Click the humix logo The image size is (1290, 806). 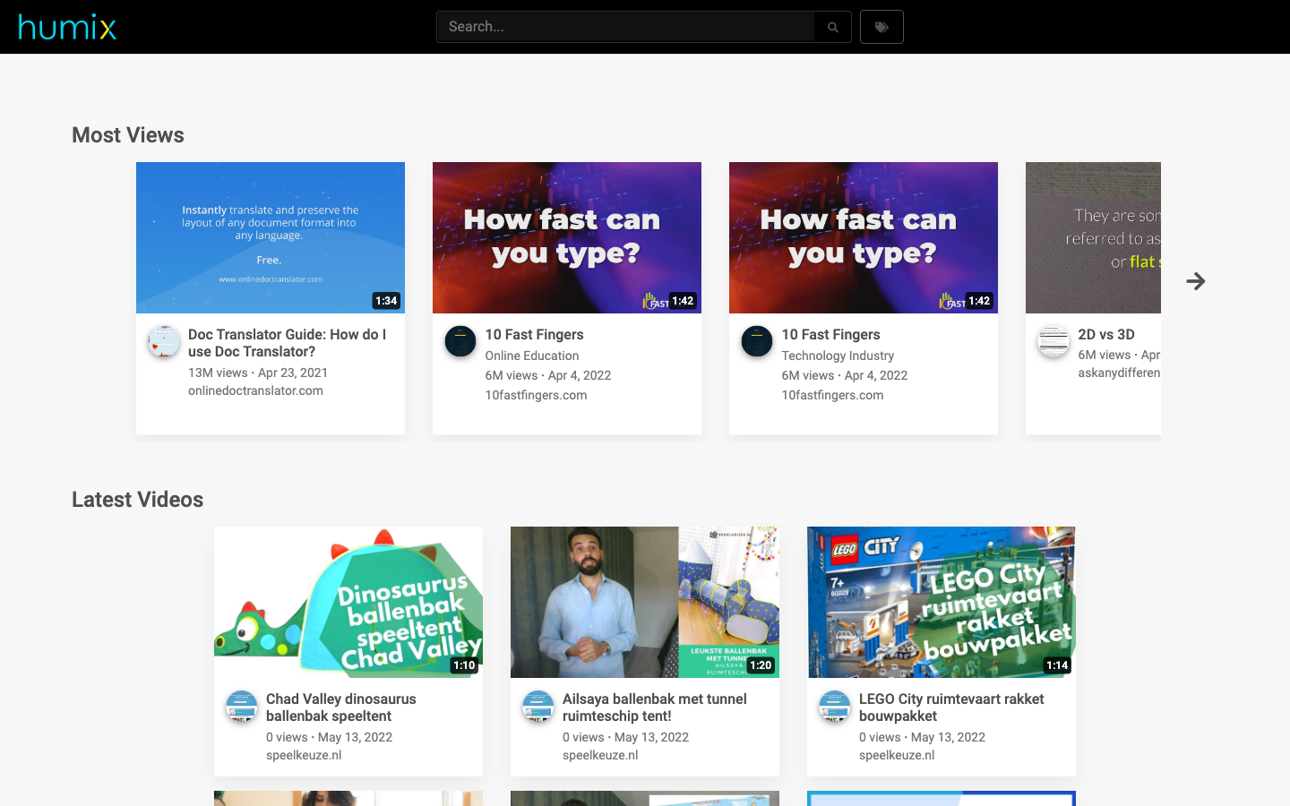click(x=67, y=27)
